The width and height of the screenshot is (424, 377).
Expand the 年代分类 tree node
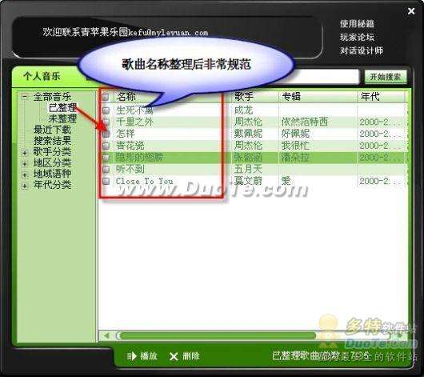25,186
